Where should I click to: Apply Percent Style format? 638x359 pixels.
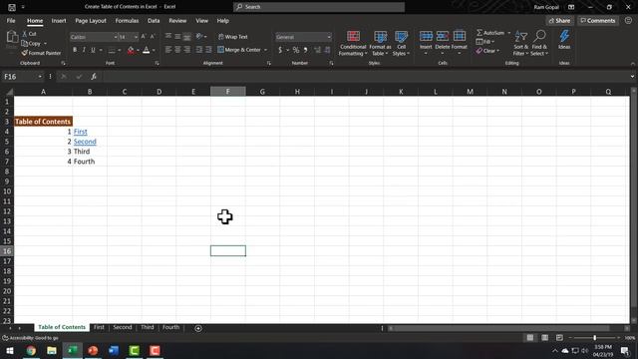click(296, 50)
